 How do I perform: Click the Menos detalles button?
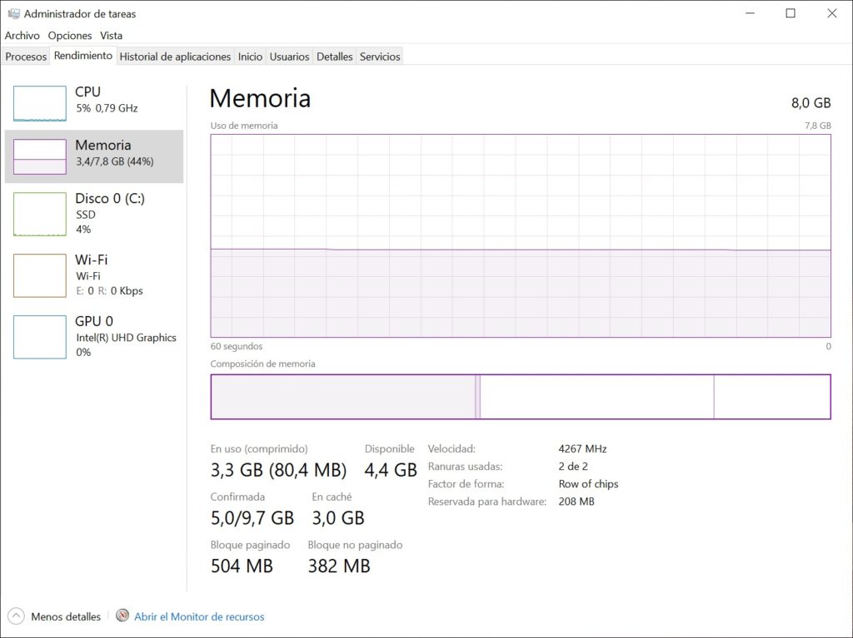click(65, 616)
